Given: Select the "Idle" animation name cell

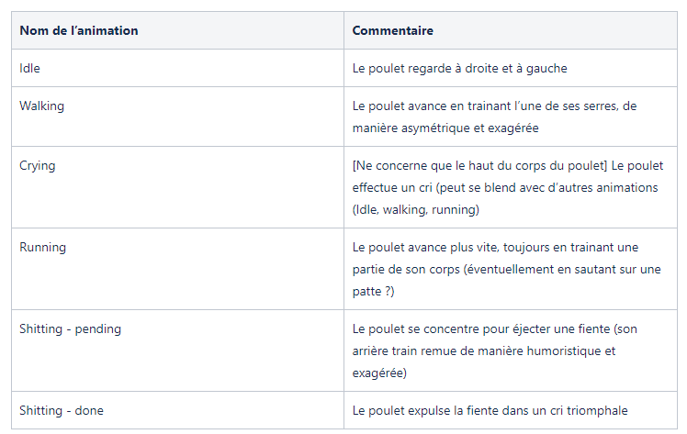Looking at the screenshot, I should click(30, 68).
